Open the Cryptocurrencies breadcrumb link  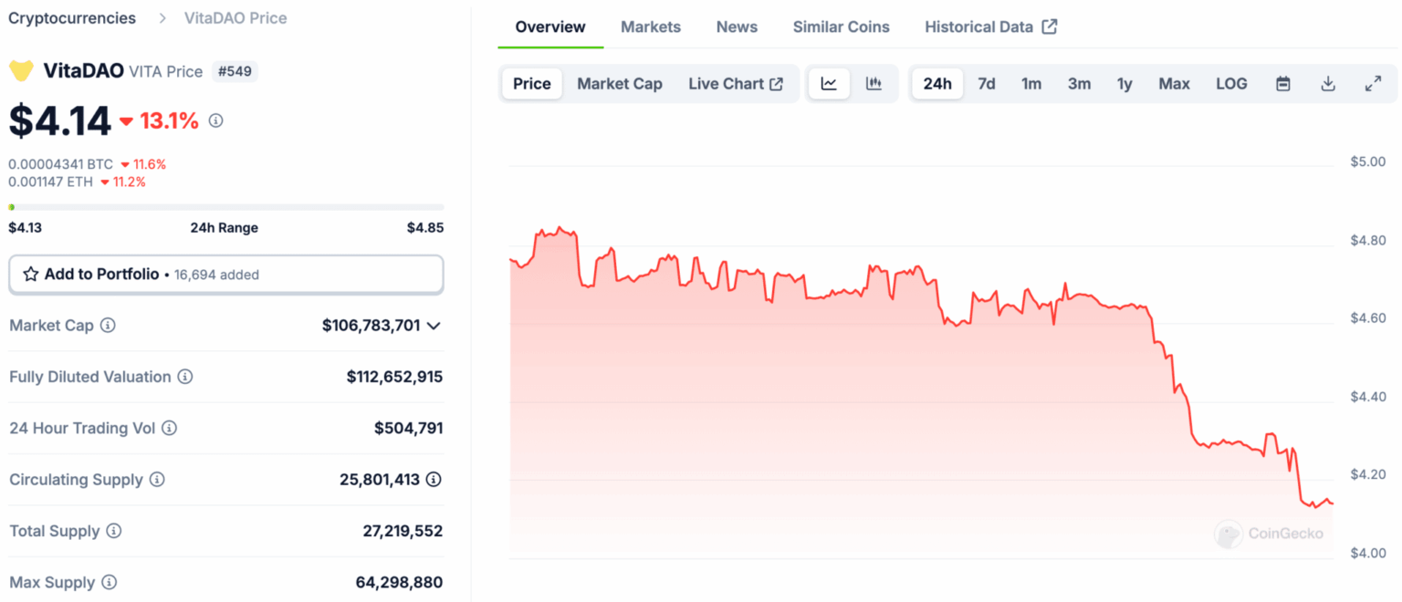point(72,17)
